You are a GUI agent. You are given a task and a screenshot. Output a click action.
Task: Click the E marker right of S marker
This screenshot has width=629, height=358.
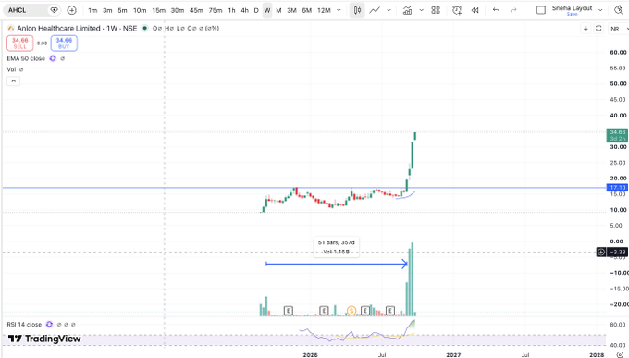(x=365, y=310)
